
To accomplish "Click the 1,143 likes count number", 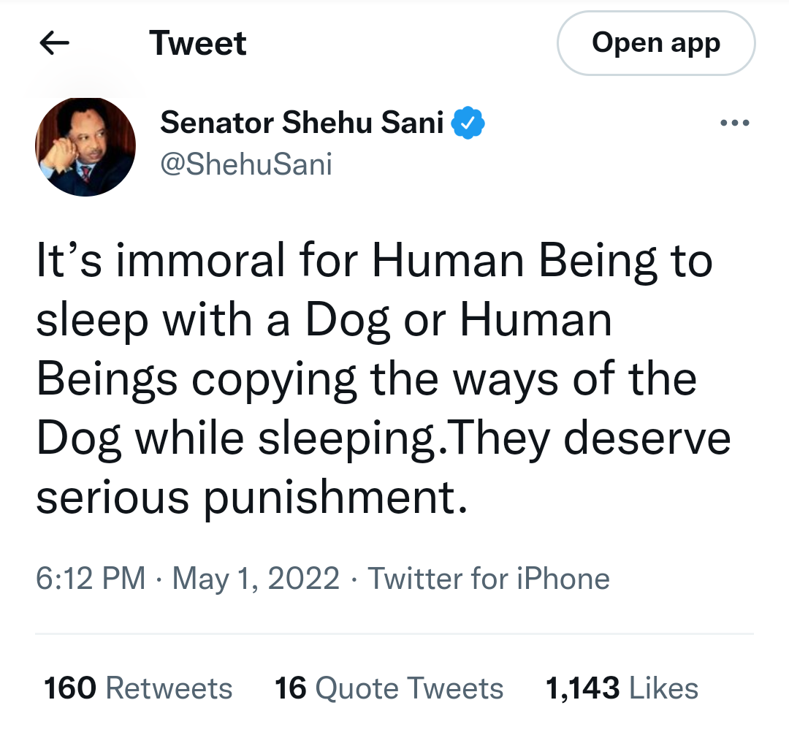I will (x=583, y=688).
